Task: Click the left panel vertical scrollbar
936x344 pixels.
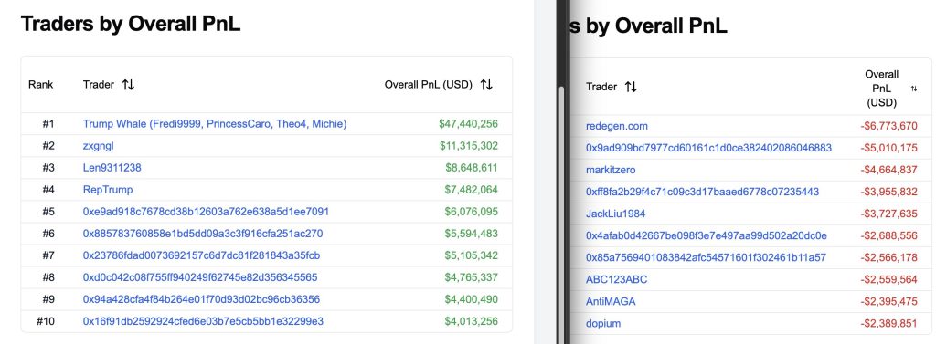Action: [560, 214]
